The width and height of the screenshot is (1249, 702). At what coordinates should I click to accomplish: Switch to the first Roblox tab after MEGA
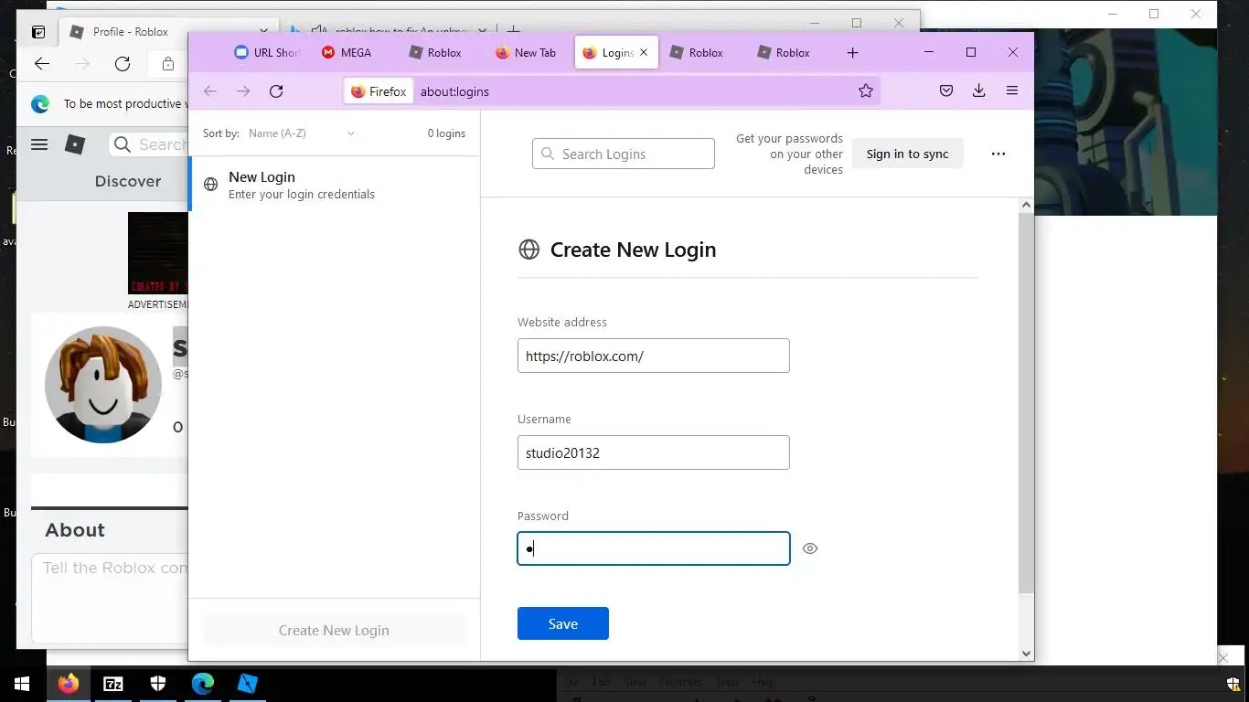pos(436,53)
